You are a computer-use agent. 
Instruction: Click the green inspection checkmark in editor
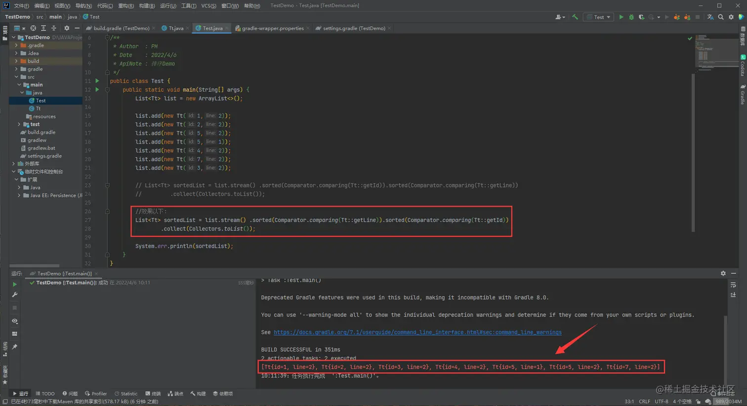click(x=690, y=38)
